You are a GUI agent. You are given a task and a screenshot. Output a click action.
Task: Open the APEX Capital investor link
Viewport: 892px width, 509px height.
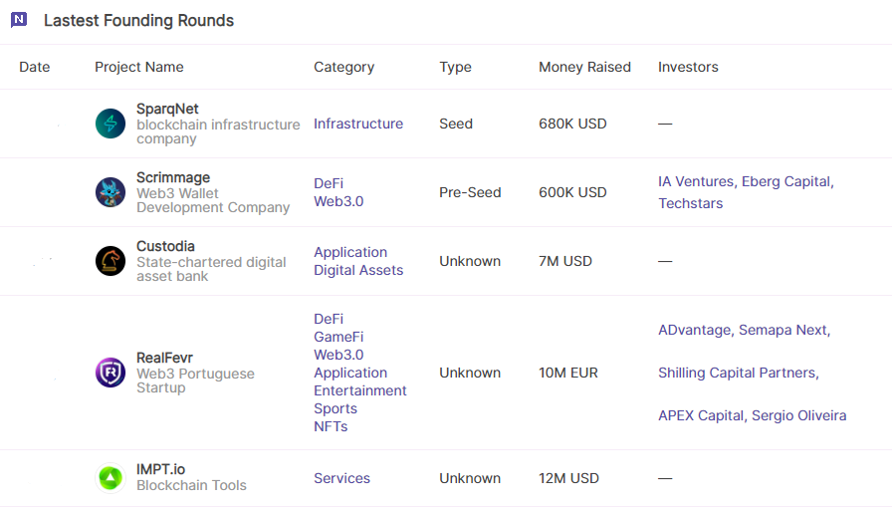[700, 415]
